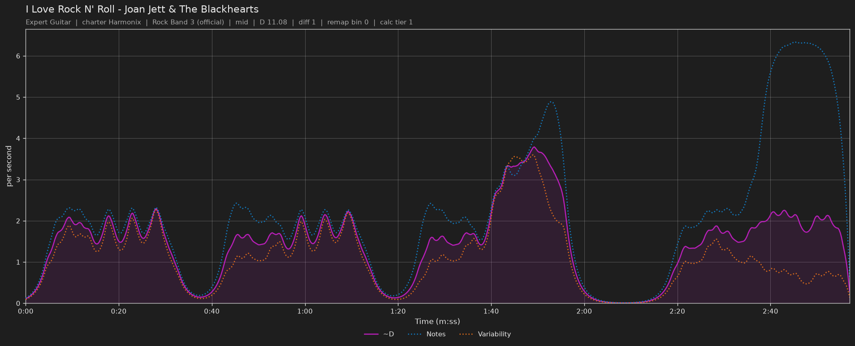This screenshot has height=346, width=855.
Task: Click the y-axis tick label 5
Action: (x=18, y=97)
